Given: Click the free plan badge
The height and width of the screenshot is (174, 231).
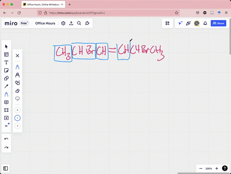Looking at the screenshot, I should [x=25, y=24].
